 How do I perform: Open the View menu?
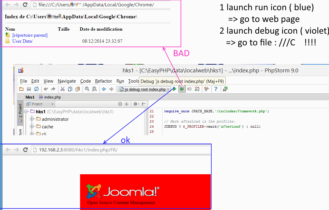tap(48, 81)
